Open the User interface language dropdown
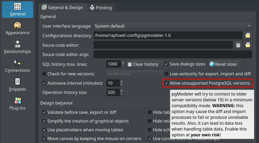Image resolution: width=259 pixels, height=143 pixels. 173,26
